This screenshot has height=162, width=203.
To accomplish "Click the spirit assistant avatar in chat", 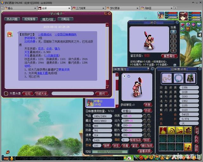I will [x=10, y=34].
